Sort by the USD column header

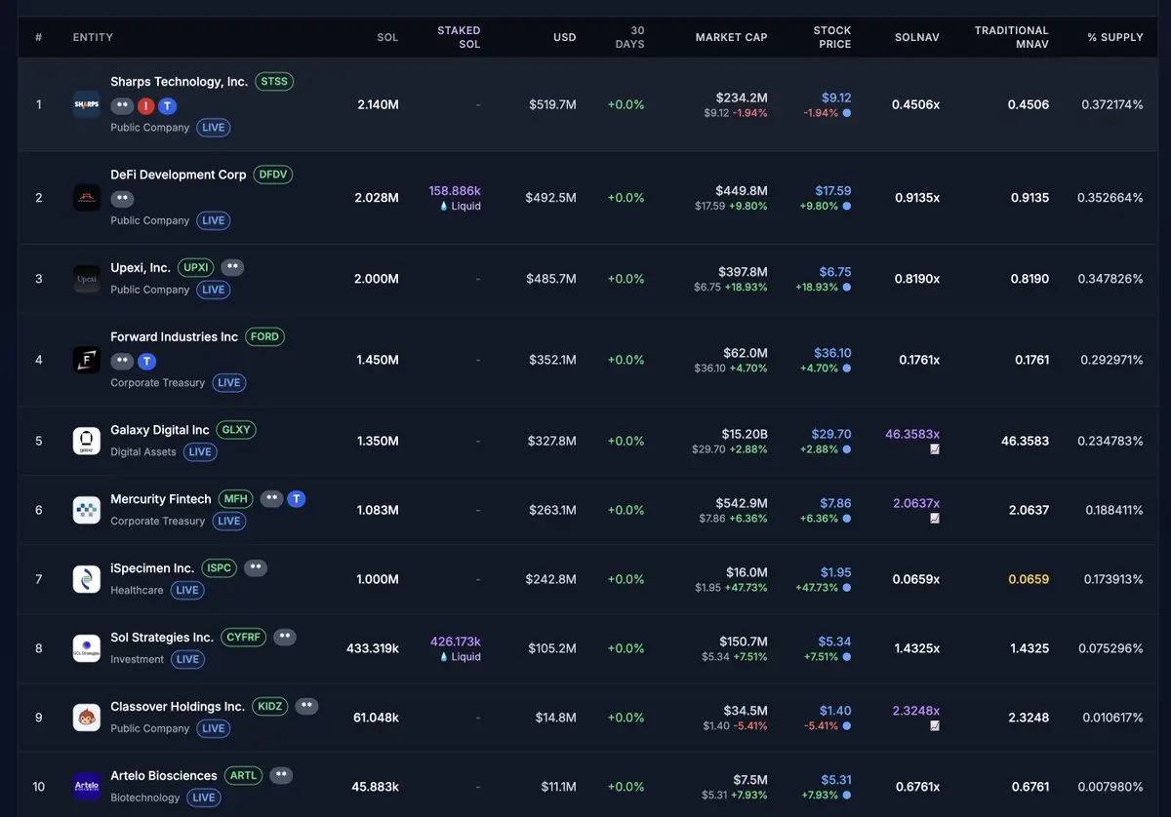565,37
